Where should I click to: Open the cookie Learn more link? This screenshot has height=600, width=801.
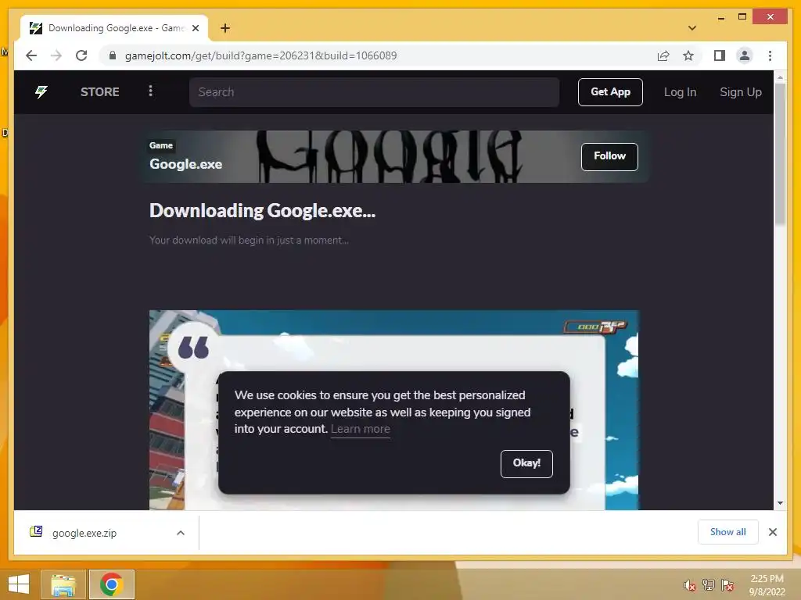click(x=360, y=429)
